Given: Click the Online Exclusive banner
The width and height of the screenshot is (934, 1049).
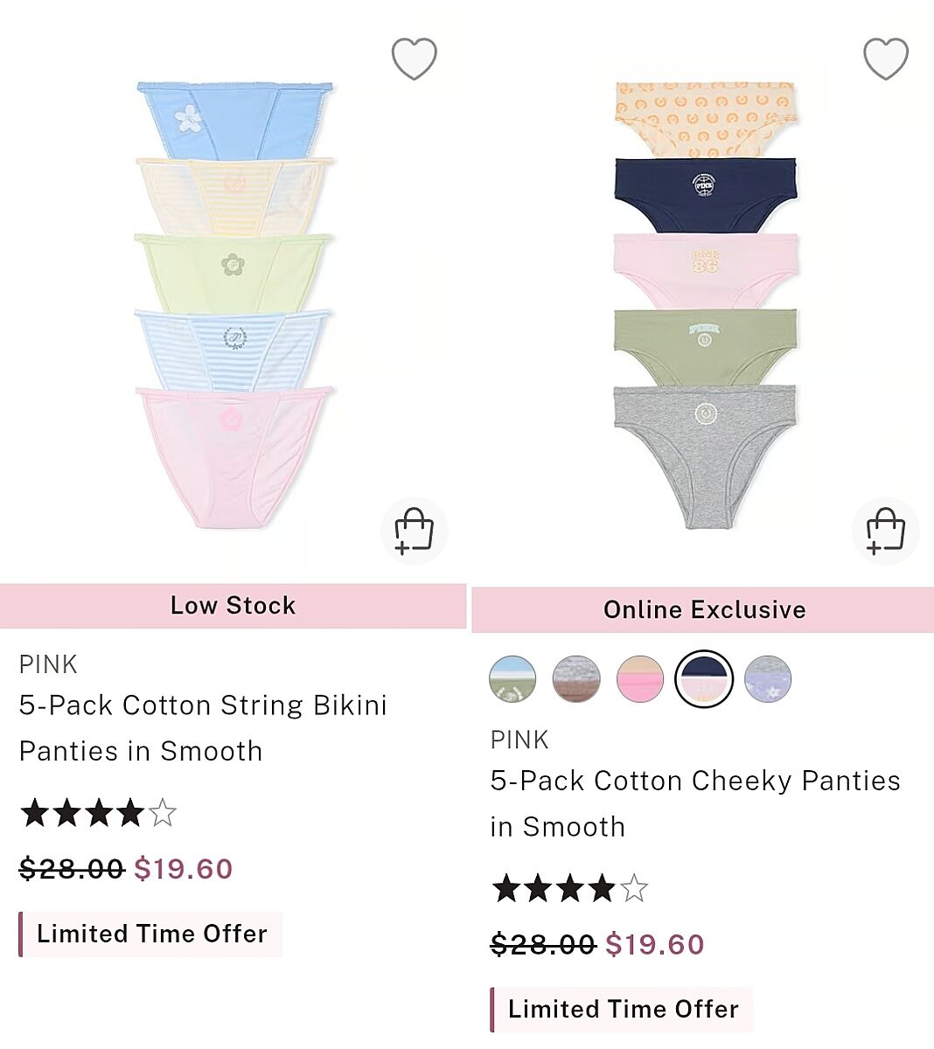Looking at the screenshot, I should [x=703, y=610].
